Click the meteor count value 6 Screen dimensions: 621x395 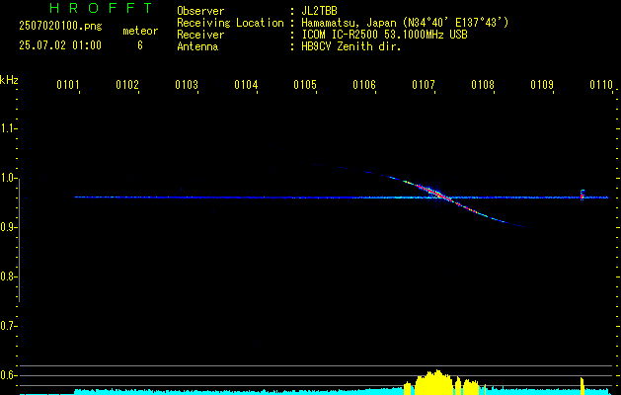tap(140, 45)
